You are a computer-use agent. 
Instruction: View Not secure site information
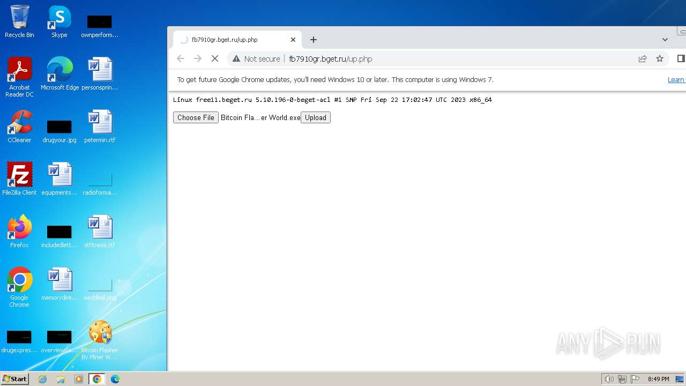tap(256, 59)
